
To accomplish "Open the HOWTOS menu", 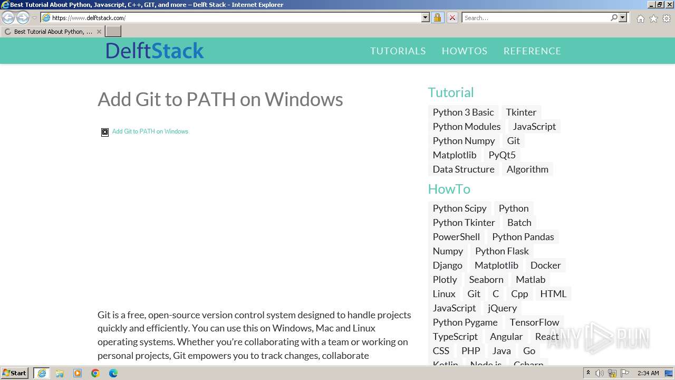I will click(x=465, y=51).
